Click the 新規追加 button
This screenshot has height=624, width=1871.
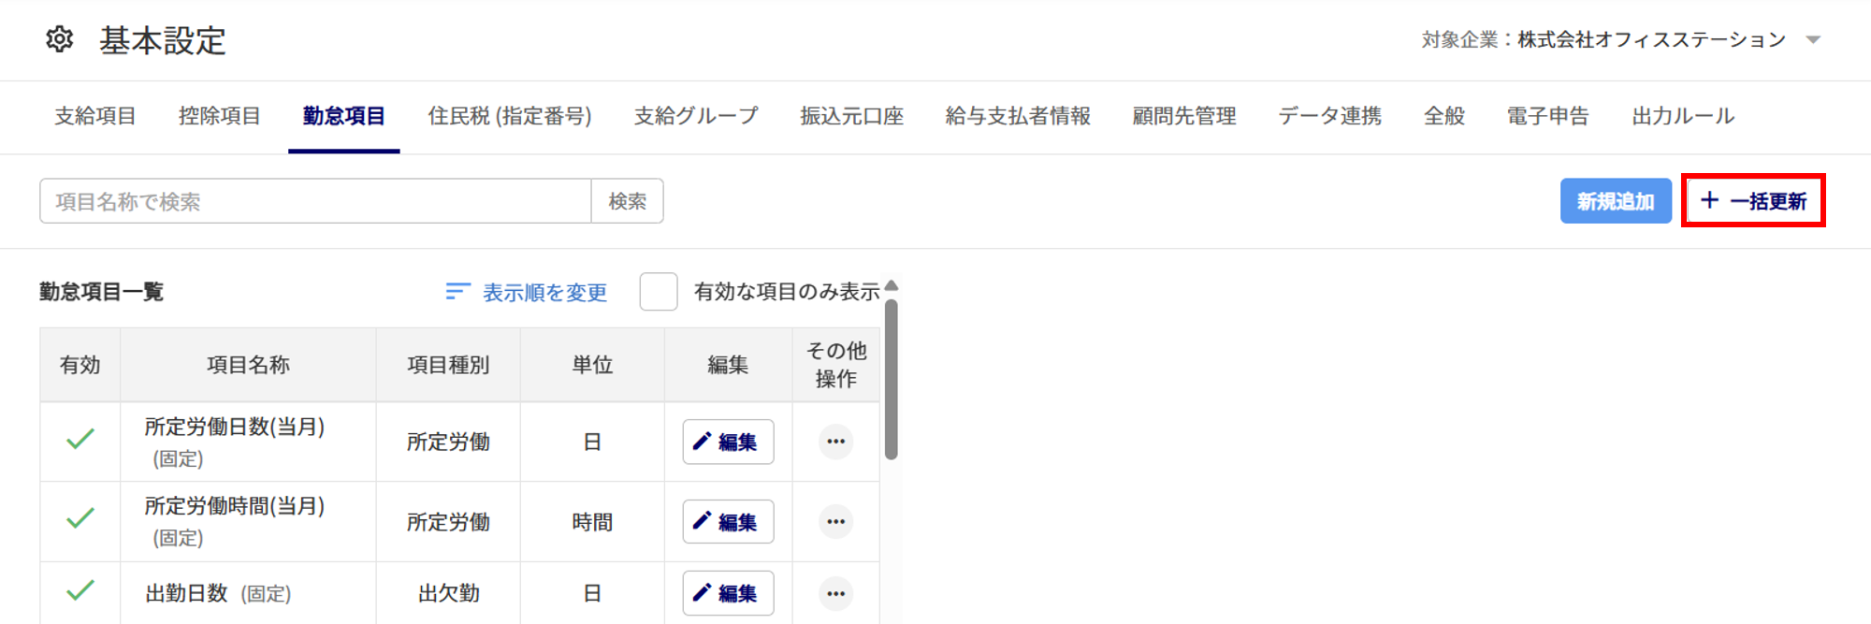point(1616,201)
